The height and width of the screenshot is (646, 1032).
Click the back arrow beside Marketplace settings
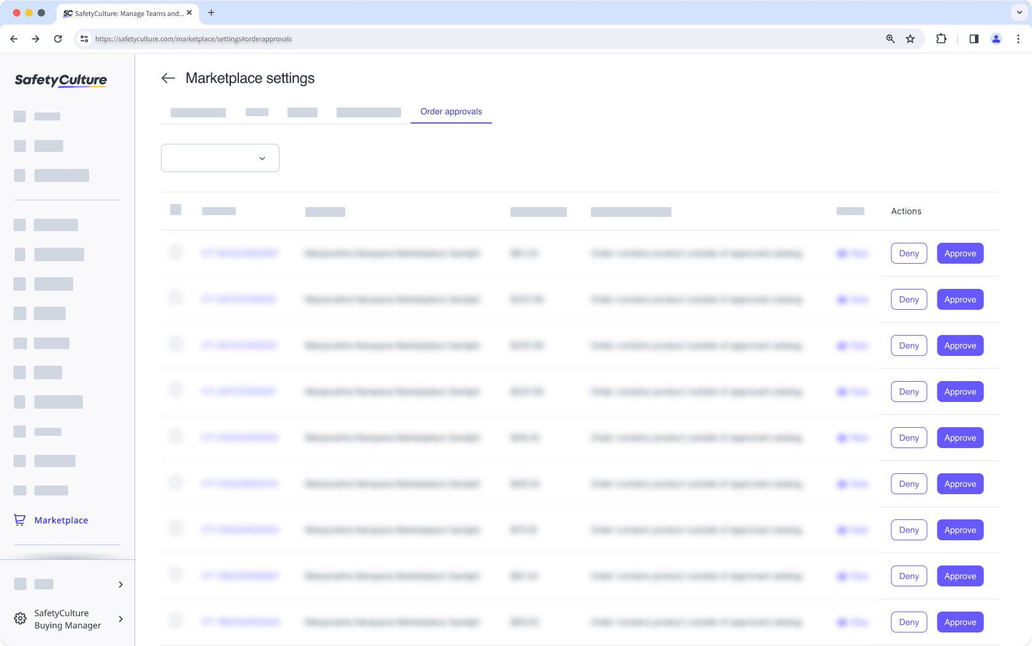[x=168, y=78]
